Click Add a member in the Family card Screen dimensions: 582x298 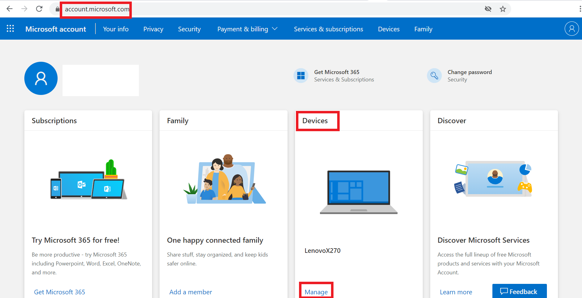click(x=191, y=292)
